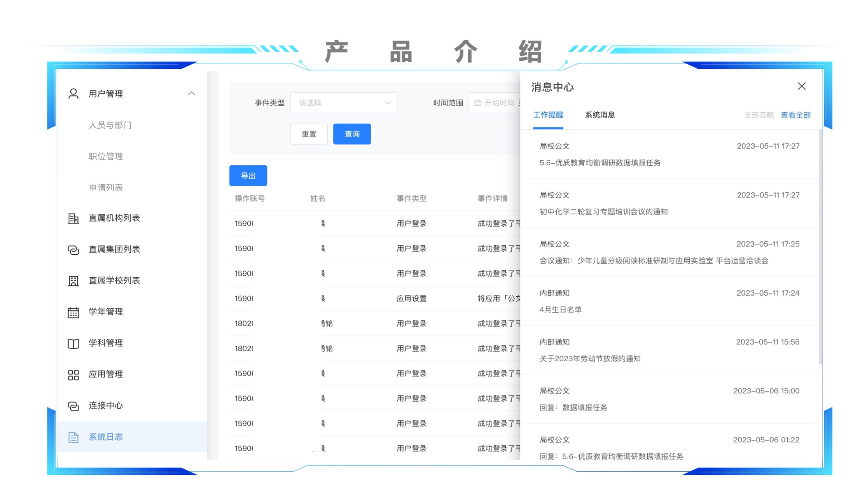Image resolution: width=867 pixels, height=488 pixels.
Task: Open the 查看全部 link
Action: (x=795, y=115)
